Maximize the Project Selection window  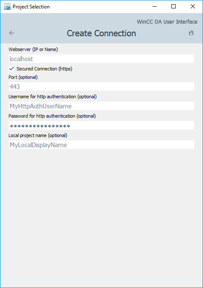(x=174, y=7)
